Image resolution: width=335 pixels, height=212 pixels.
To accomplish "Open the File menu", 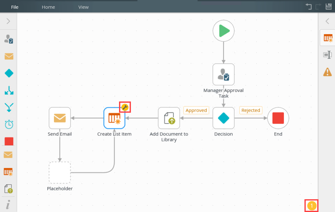I will [15, 7].
